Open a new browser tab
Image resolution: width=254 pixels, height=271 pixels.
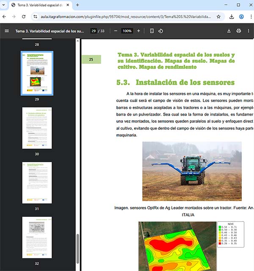tap(77, 5)
